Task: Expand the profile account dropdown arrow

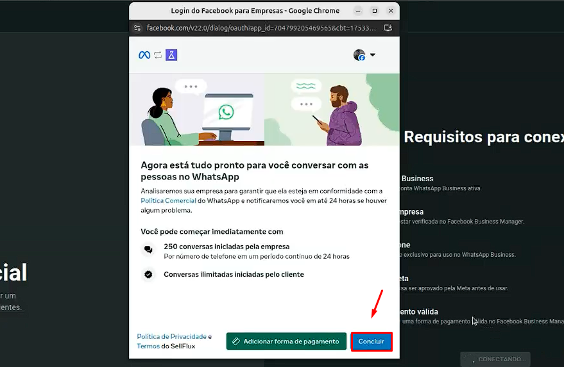Action: point(373,55)
